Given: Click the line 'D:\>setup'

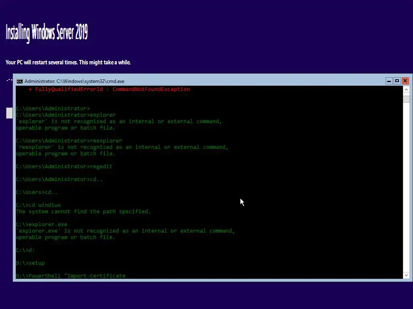Looking at the screenshot, I should 30,263.
